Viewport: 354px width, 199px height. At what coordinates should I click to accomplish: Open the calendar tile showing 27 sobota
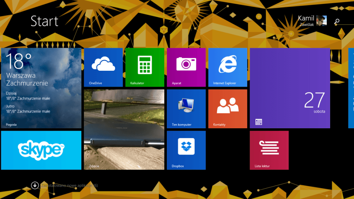point(290,88)
